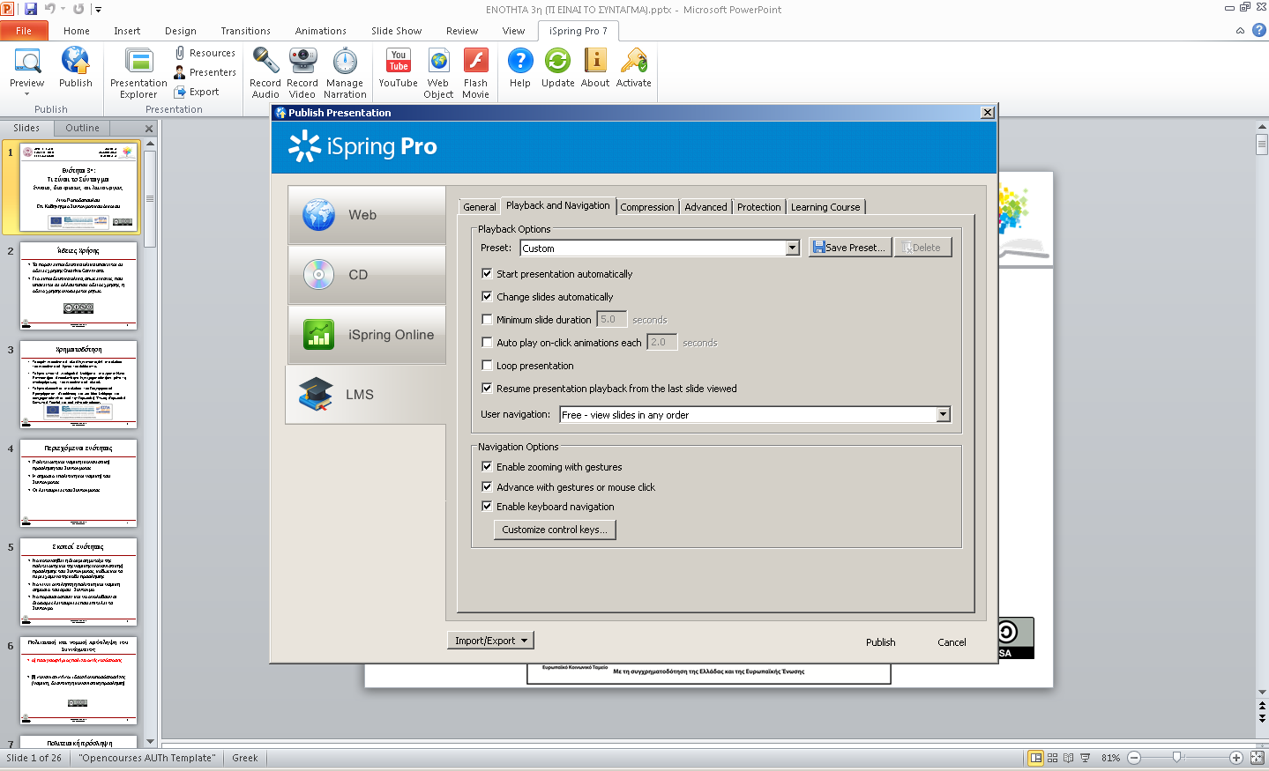This screenshot has width=1269, height=771.
Task: Open Presenters in the ribbon
Action: tap(205, 72)
